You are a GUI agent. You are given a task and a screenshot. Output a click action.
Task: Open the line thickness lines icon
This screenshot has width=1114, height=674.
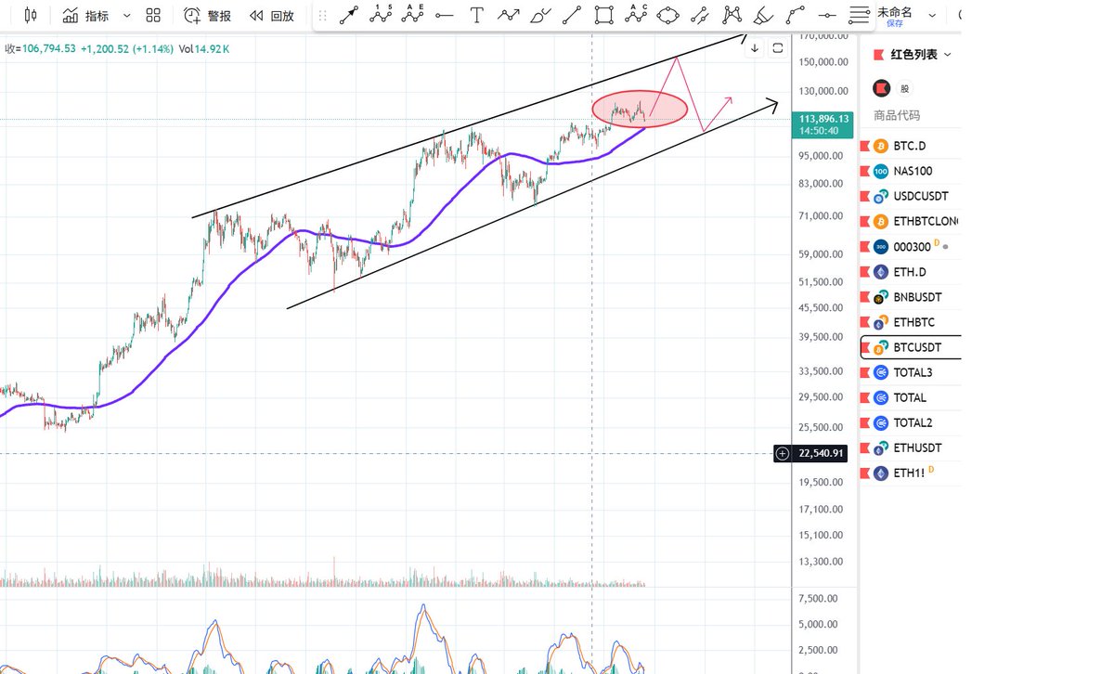coord(861,15)
